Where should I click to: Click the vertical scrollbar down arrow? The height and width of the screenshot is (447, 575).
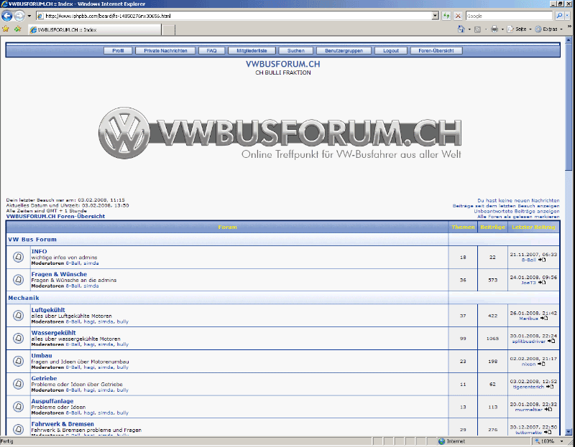coord(569,432)
